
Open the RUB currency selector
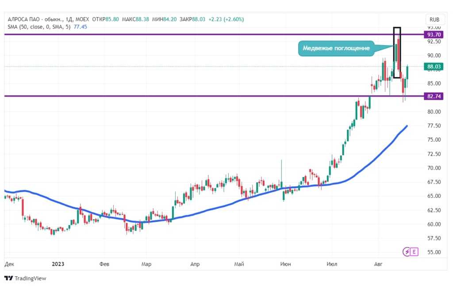point(434,19)
